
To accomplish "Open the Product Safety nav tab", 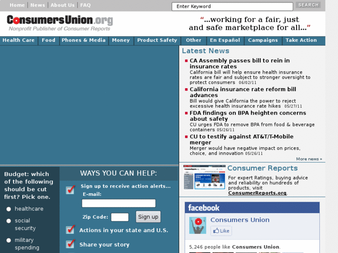I will (157, 40).
